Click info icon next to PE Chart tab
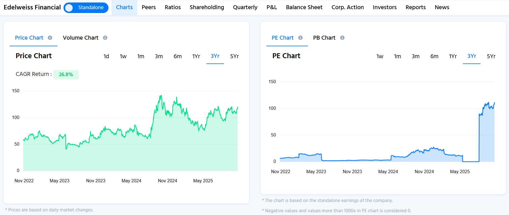 coord(300,38)
